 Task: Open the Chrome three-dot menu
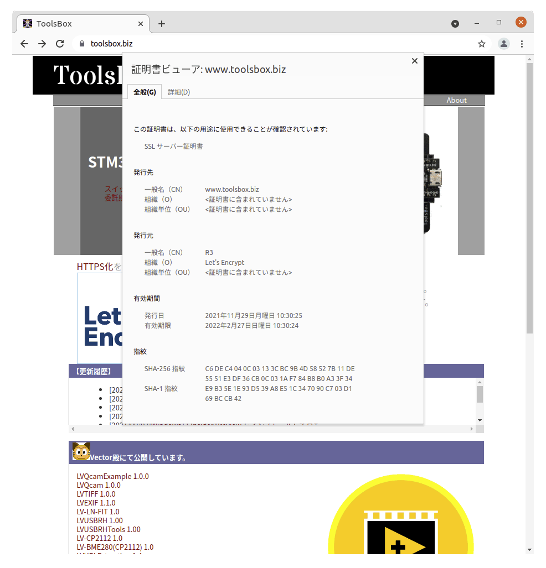[x=522, y=44]
